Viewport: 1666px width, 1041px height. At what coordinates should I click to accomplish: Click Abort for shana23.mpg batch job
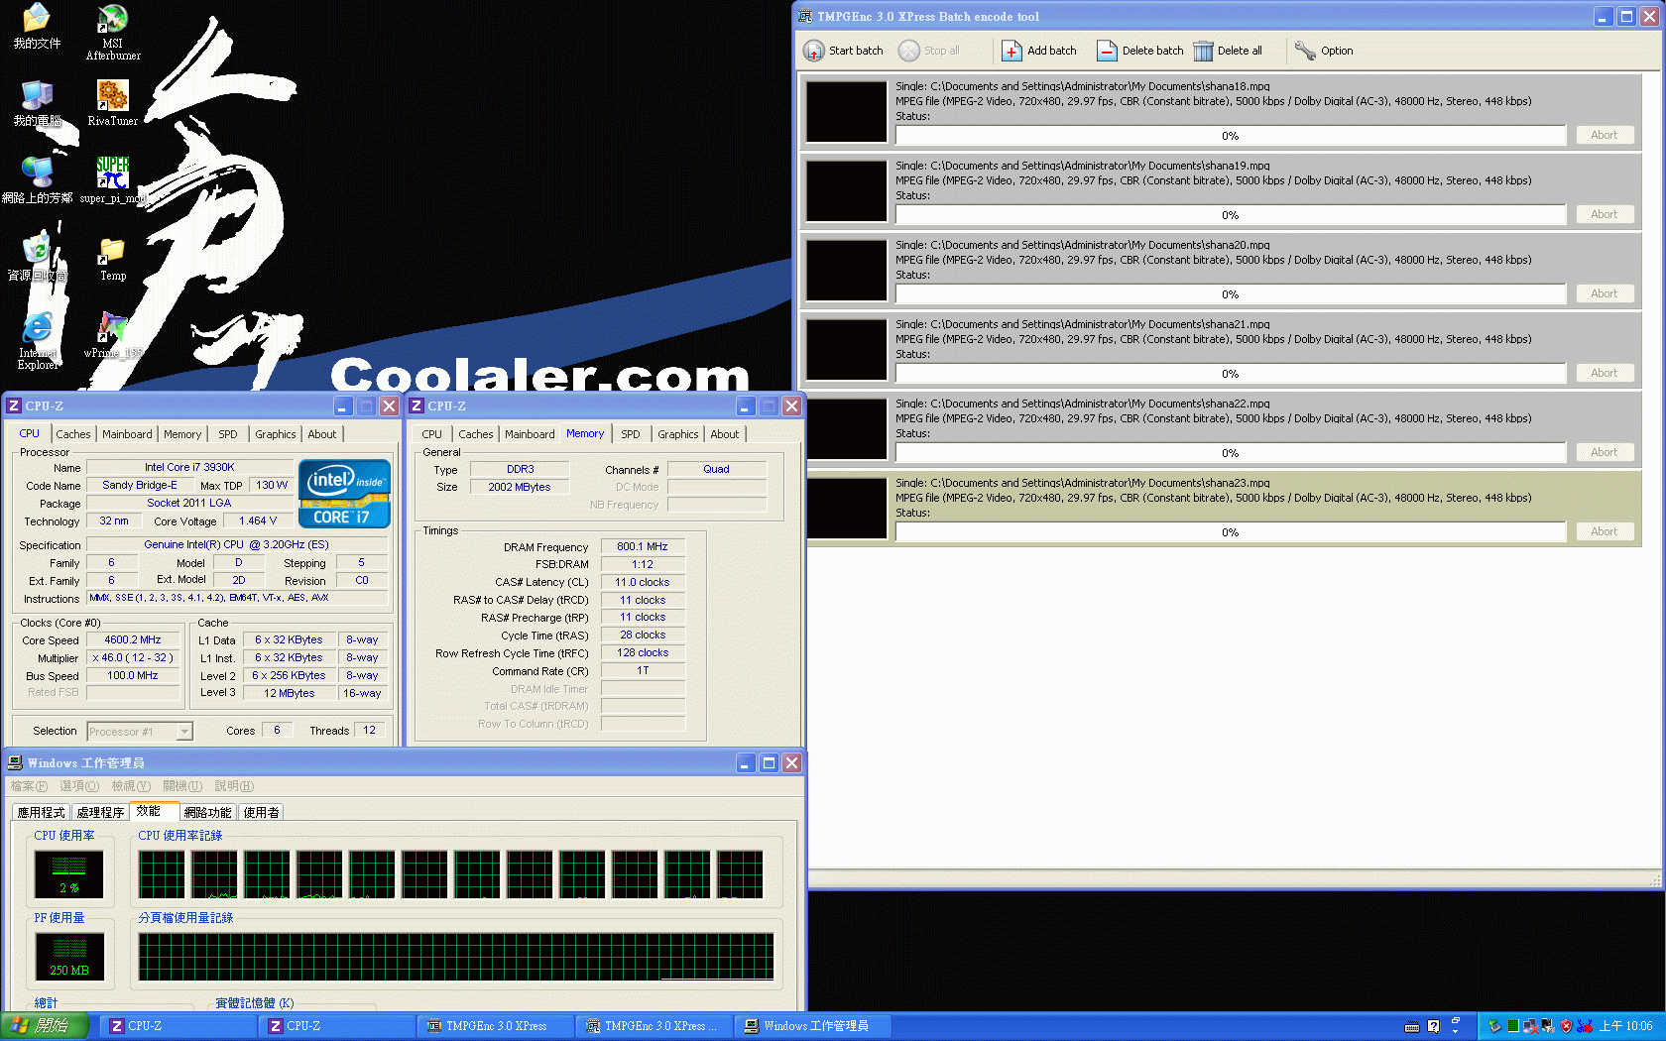click(1605, 531)
